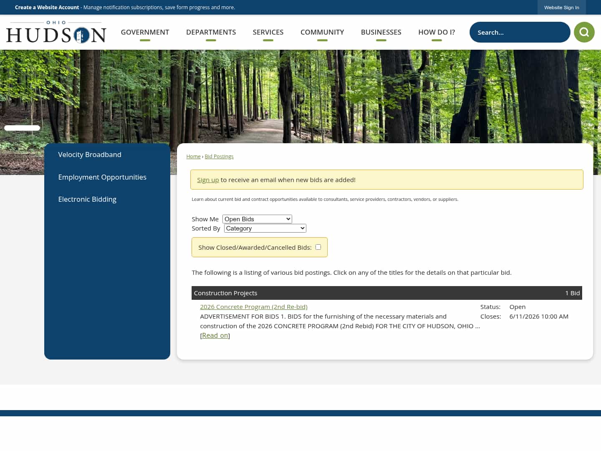Click the green search magnifier button
Viewport: 601px width, 451px height.
pos(584,32)
